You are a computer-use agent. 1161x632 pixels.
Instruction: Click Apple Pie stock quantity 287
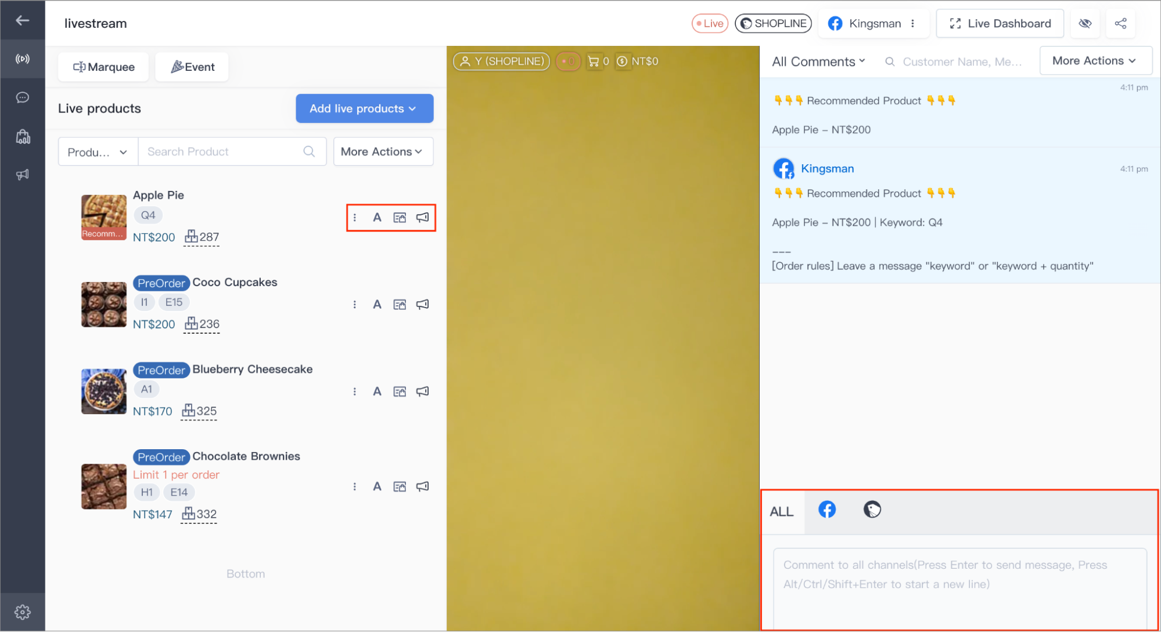[202, 237]
